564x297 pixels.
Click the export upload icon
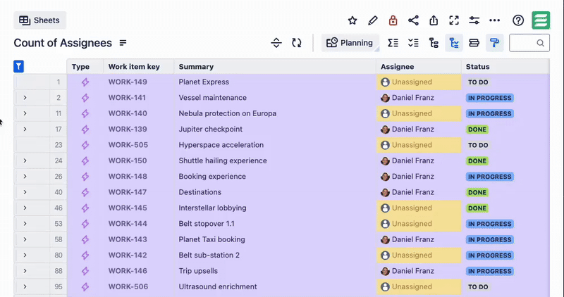coord(434,20)
